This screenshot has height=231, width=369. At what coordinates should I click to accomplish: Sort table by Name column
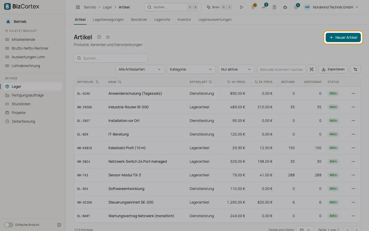(x=115, y=82)
